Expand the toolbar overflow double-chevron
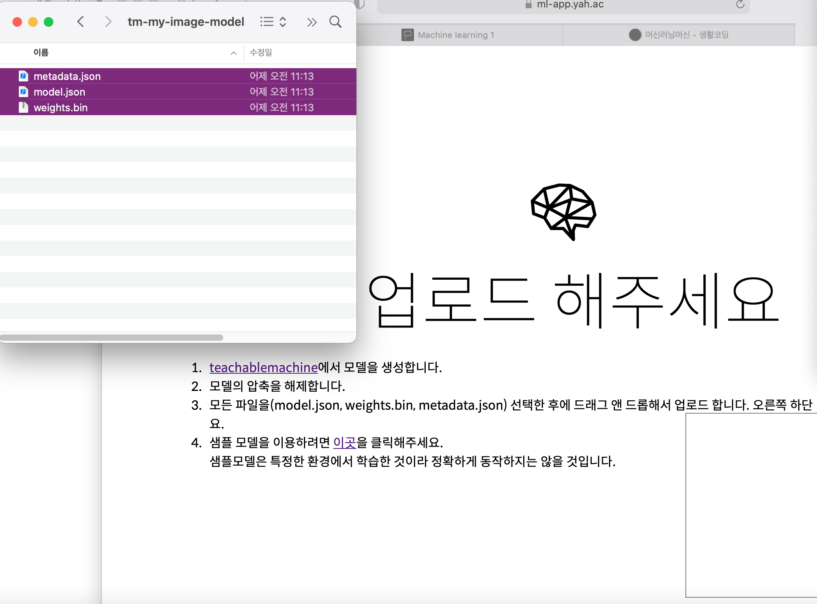The image size is (817, 604). coord(311,22)
